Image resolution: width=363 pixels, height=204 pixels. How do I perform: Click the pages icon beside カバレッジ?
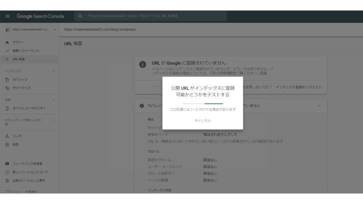pyautogui.click(x=7, y=80)
